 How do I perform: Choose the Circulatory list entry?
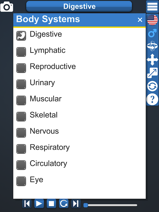(x=48, y=164)
